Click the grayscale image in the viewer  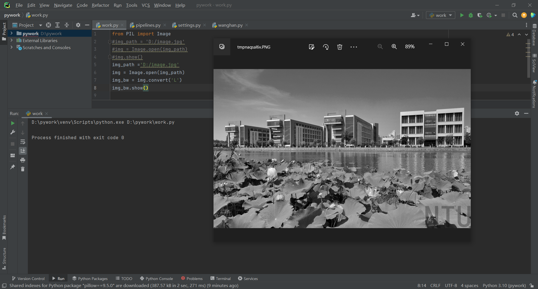click(342, 148)
